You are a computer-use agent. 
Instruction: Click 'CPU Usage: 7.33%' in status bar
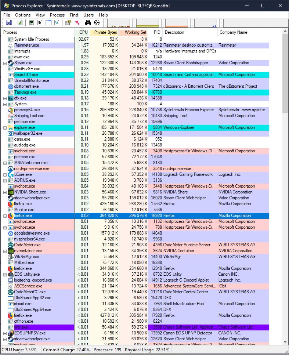point(19,350)
